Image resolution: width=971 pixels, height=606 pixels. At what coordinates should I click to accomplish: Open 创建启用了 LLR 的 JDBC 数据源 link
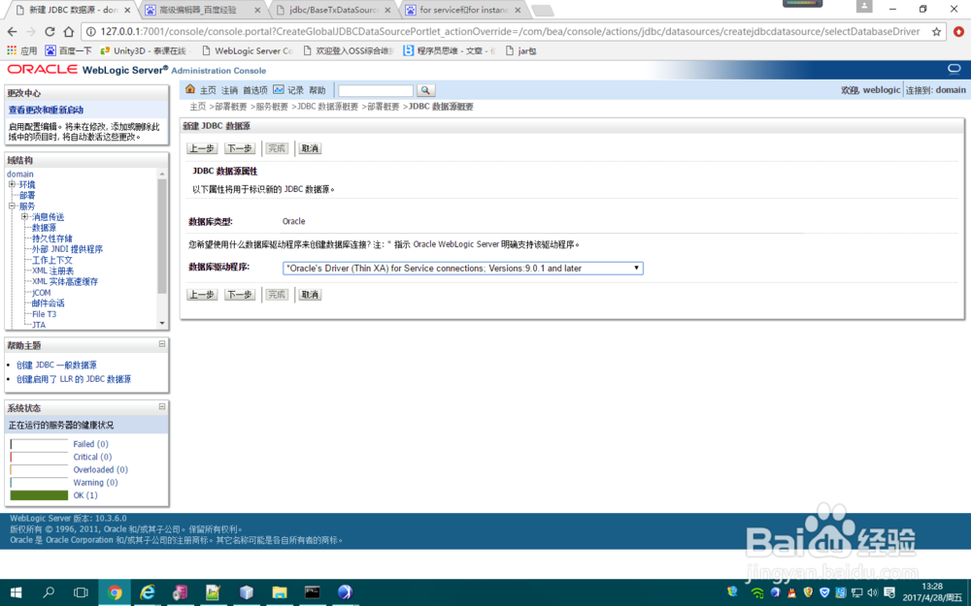coord(74,379)
